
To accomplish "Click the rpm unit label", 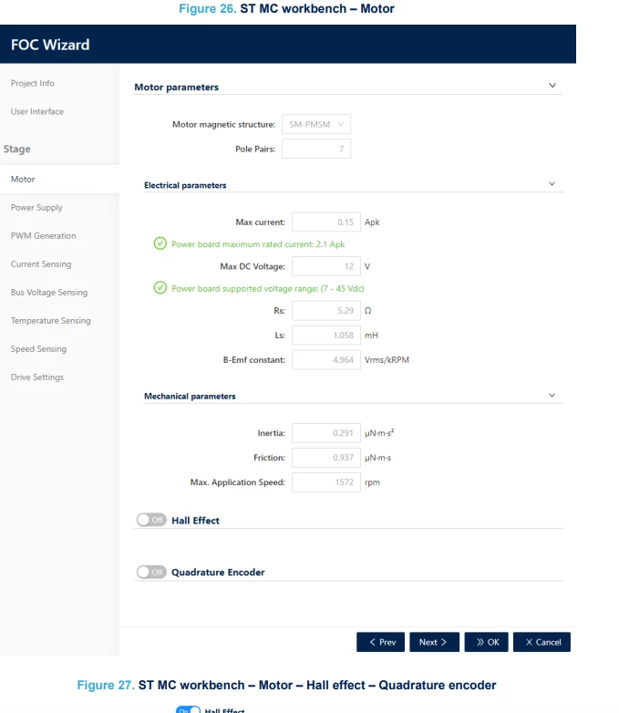I will pos(372,482).
